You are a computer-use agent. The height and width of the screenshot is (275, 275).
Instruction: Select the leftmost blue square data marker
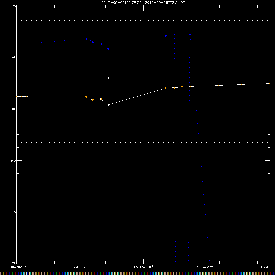[86, 39]
